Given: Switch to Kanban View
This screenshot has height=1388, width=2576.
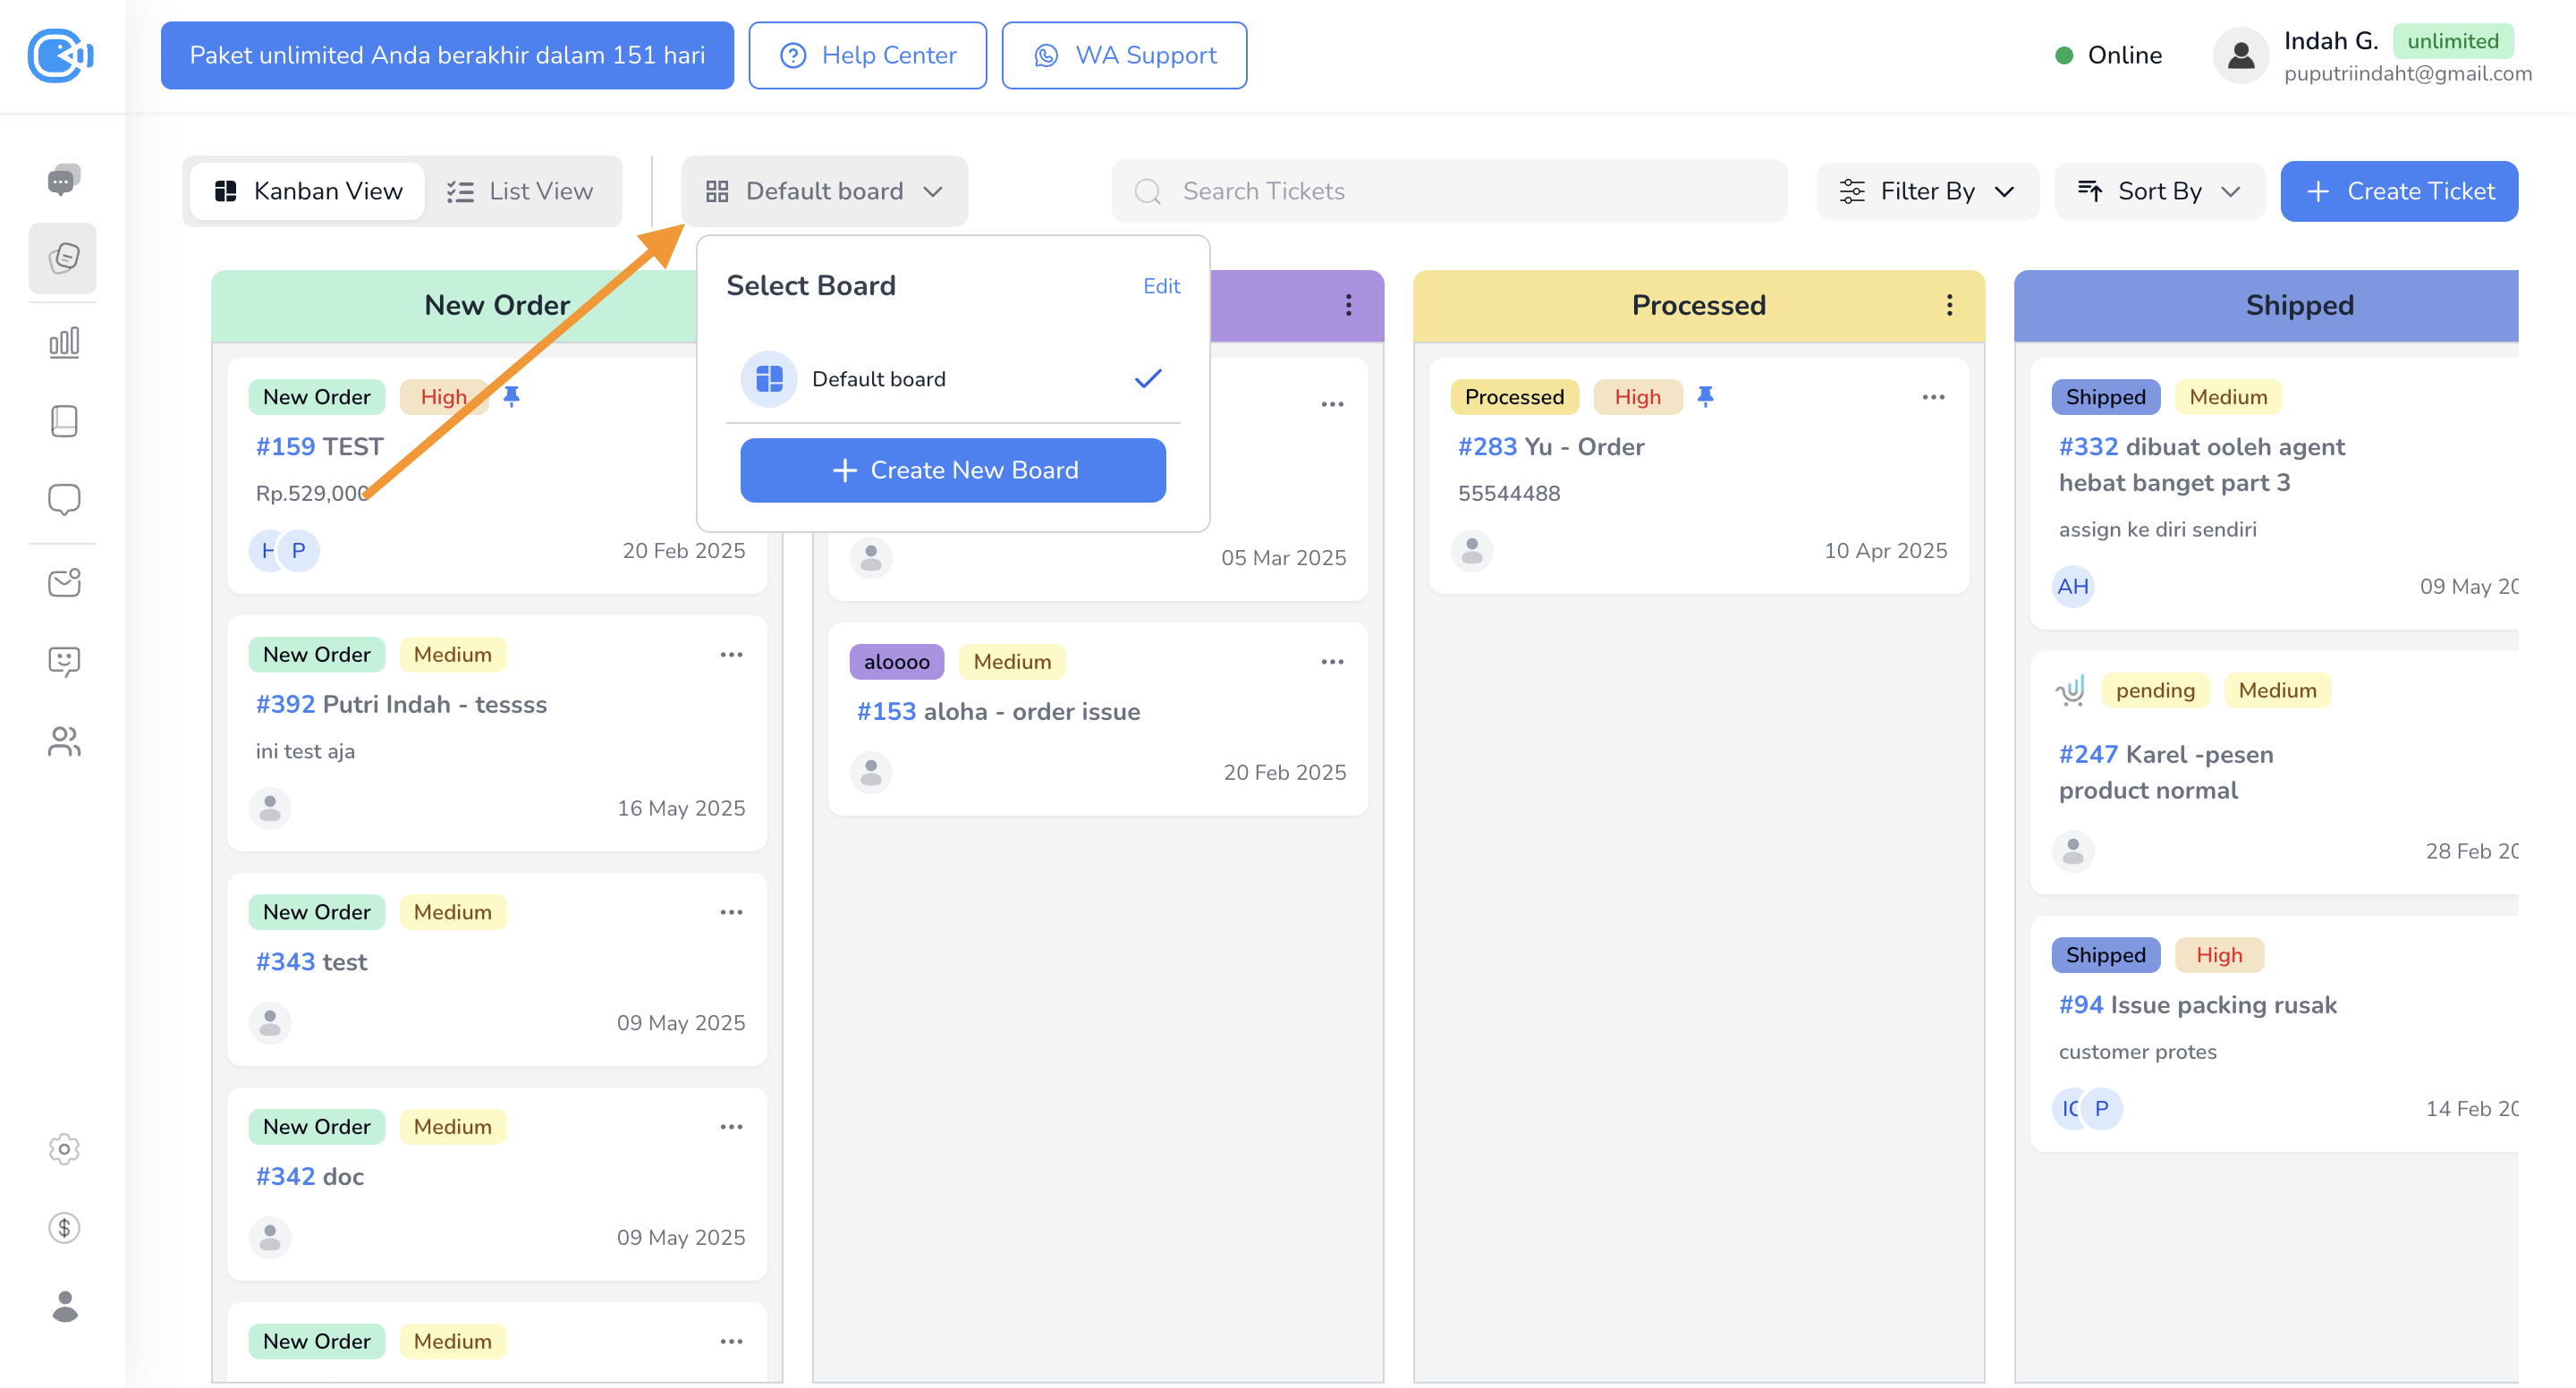Looking at the screenshot, I should 308,191.
